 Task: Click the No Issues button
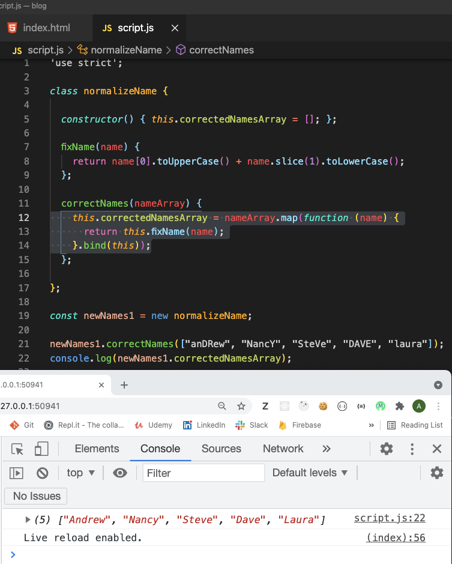tap(35, 496)
